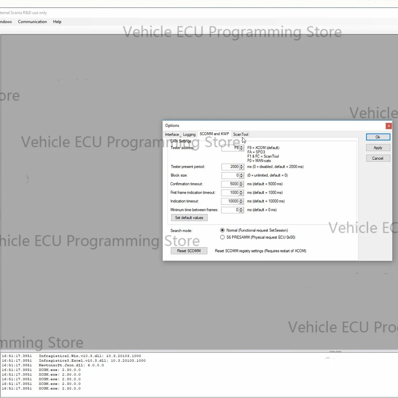
Task: Click the "FA = SPD3" text
Action: 256,152
